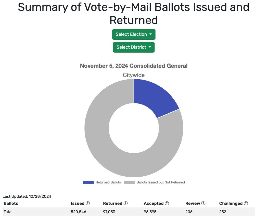The width and height of the screenshot is (255, 217).
Task: Open the Select Election dropdown
Action: point(134,34)
